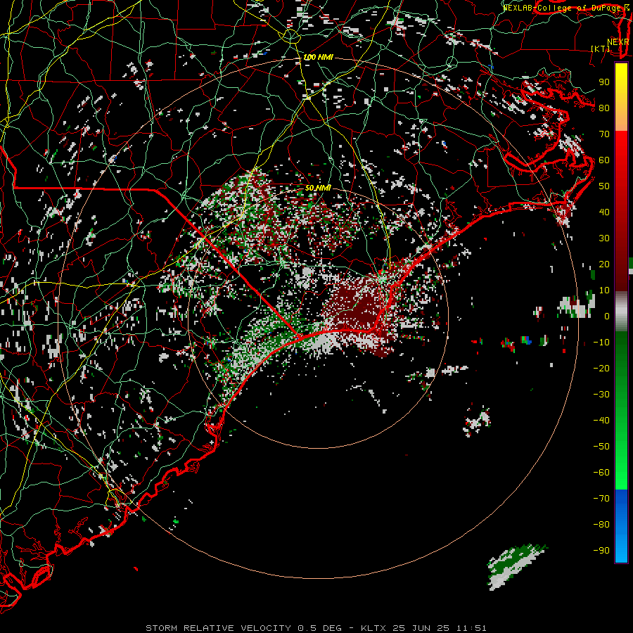The height and width of the screenshot is (633, 633).
Task: Click the 70 value on the velocity scale
Action: pyautogui.click(x=604, y=134)
